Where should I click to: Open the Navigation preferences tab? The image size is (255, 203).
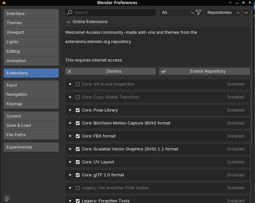point(31,95)
